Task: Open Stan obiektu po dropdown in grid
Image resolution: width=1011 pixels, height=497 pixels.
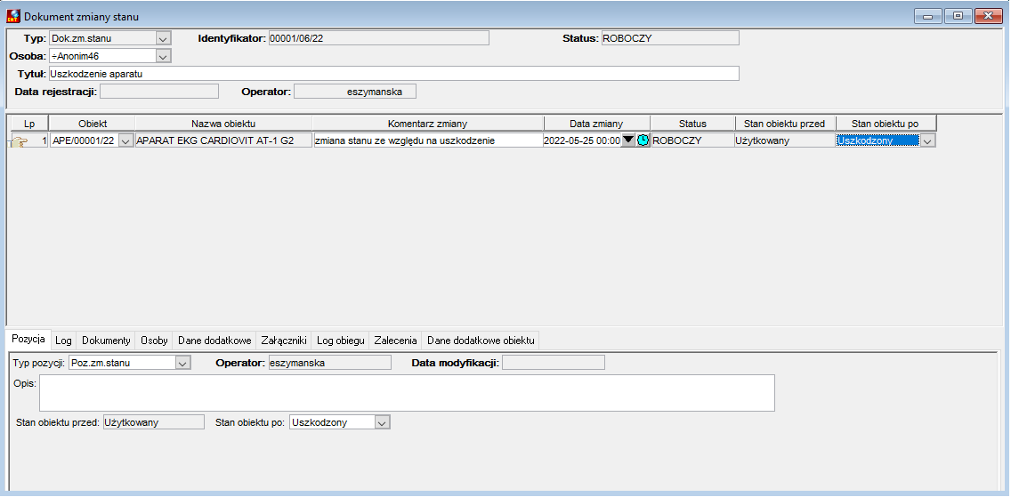Action: pos(928,141)
